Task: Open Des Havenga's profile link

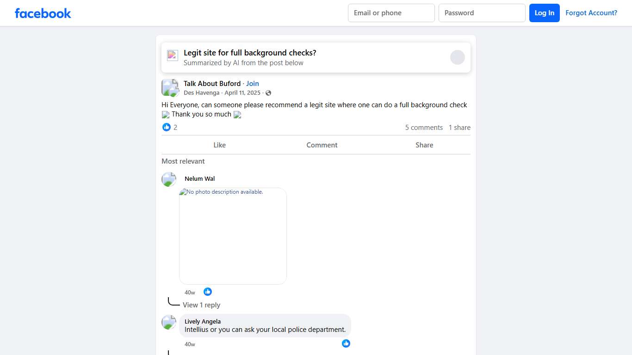Action: point(202,92)
